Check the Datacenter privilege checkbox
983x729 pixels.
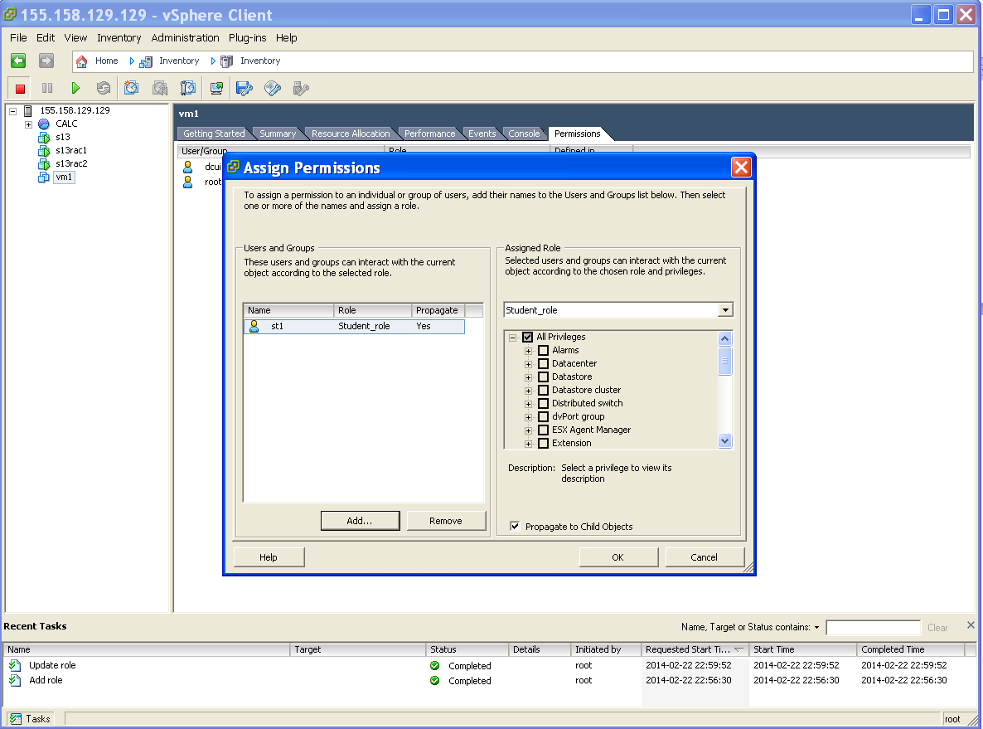point(544,364)
